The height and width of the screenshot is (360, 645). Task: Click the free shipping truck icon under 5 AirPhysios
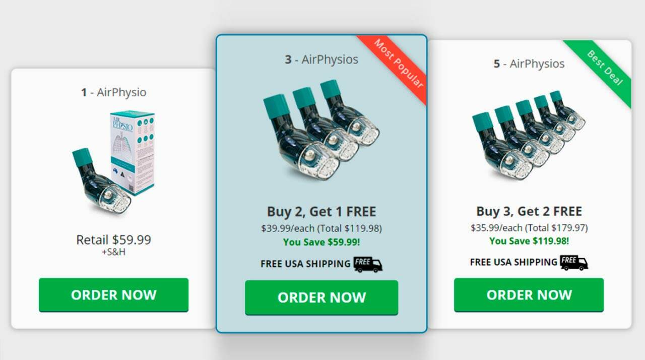574,262
